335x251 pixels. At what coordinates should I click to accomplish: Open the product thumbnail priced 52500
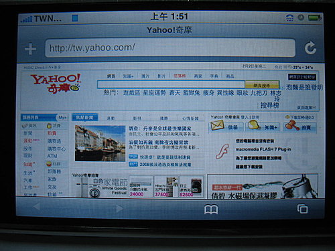(192, 187)
